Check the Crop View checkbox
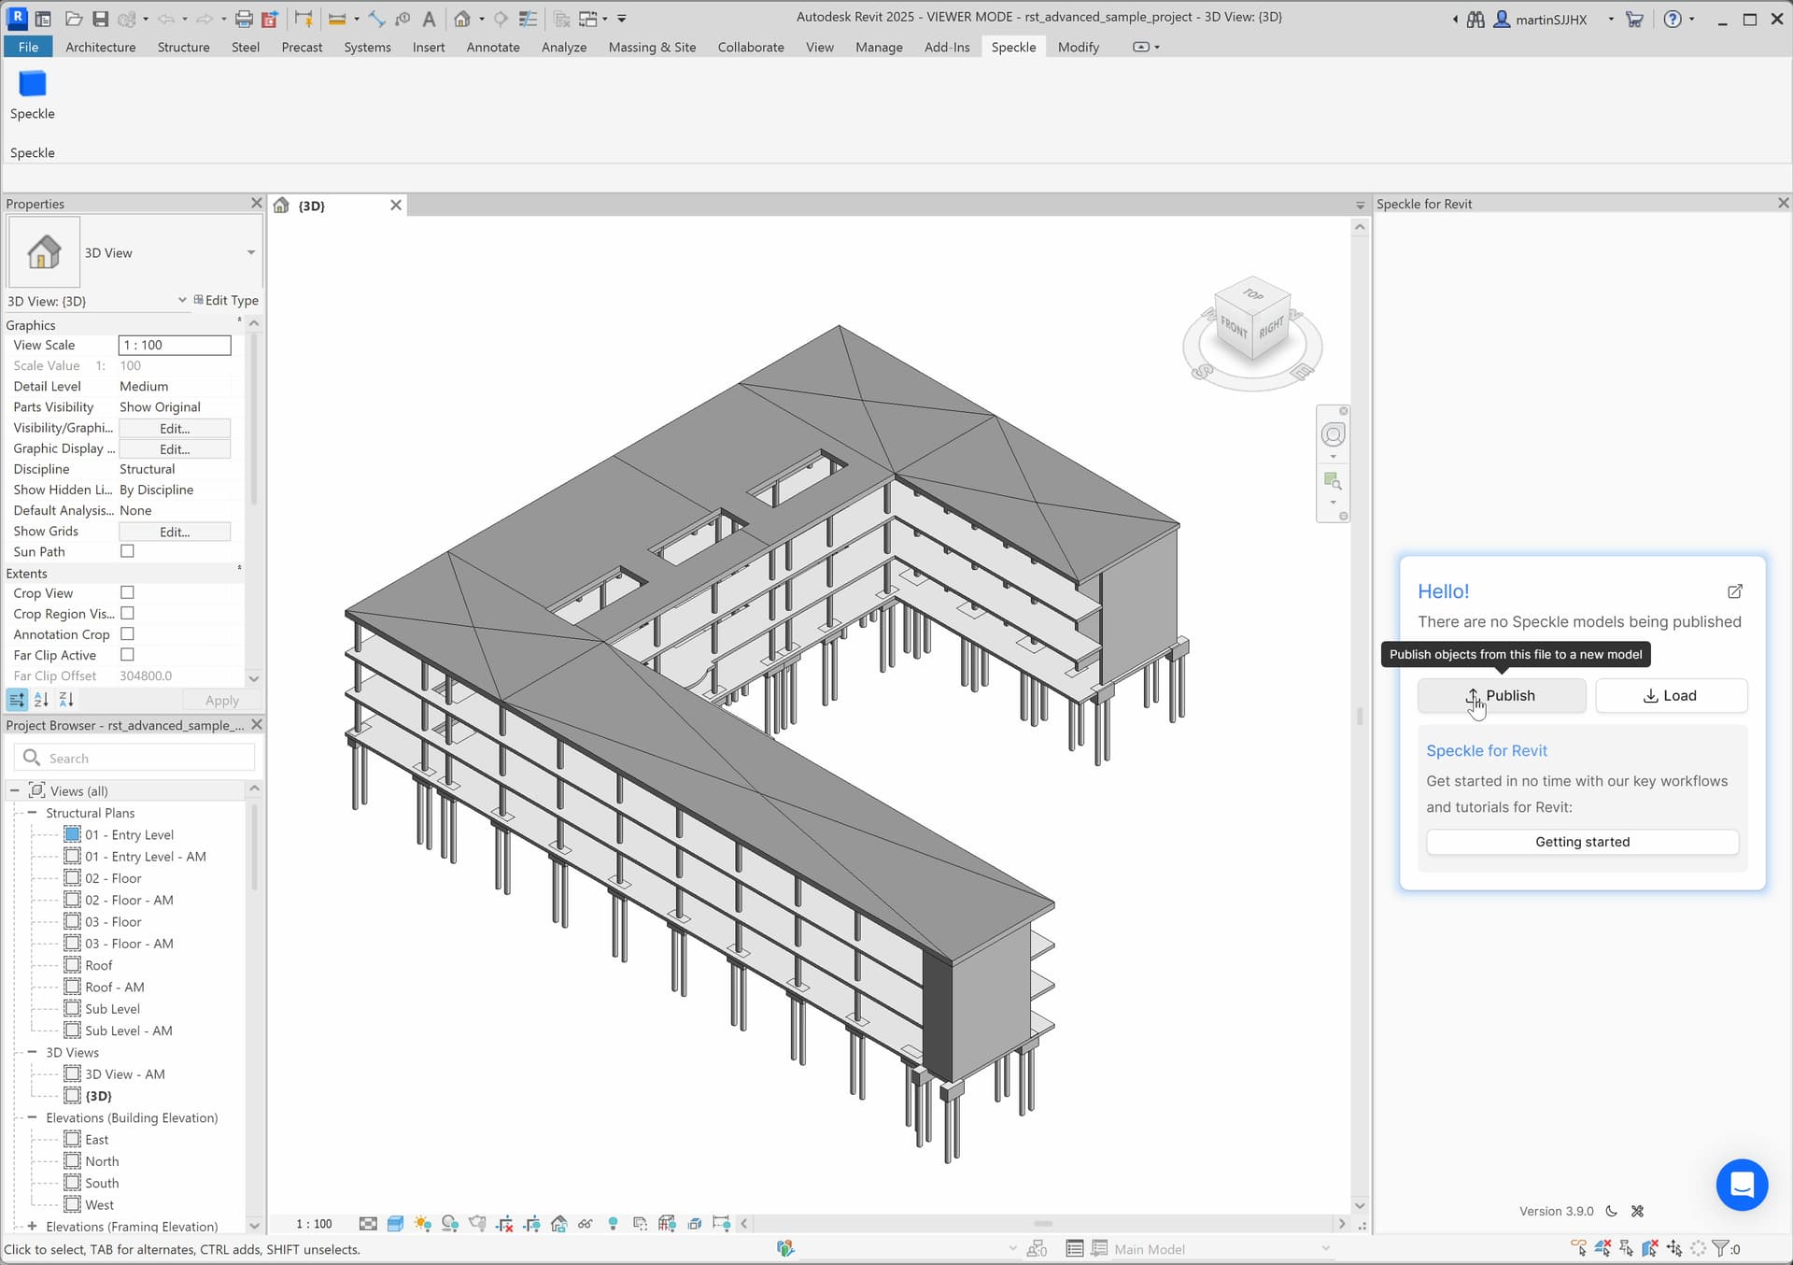The image size is (1793, 1265). [x=128, y=593]
